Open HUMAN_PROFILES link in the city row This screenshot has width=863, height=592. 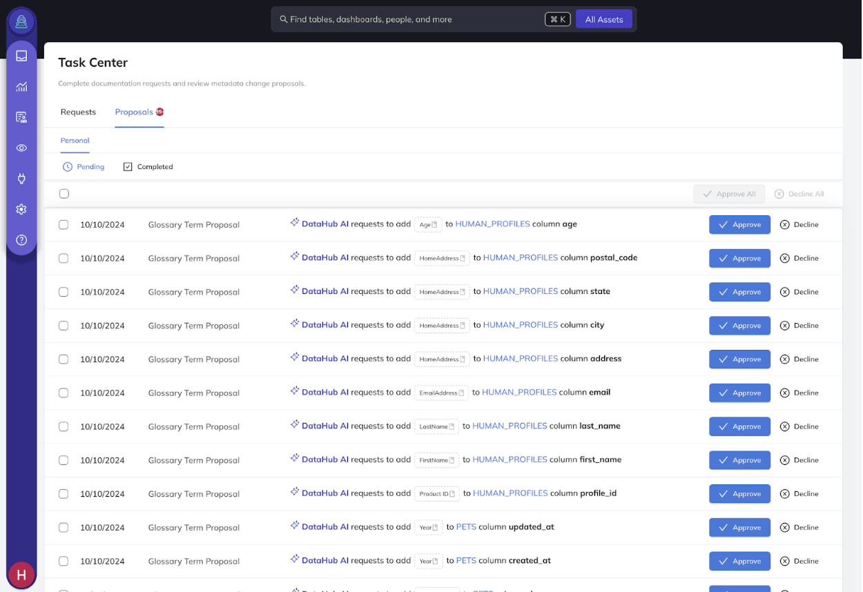(520, 325)
